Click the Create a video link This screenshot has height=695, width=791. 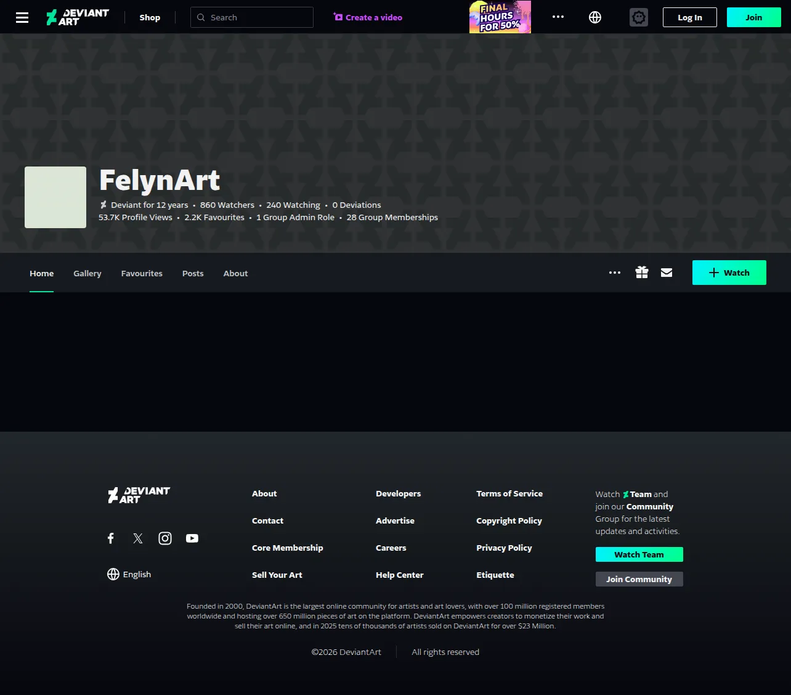pyautogui.click(x=368, y=17)
